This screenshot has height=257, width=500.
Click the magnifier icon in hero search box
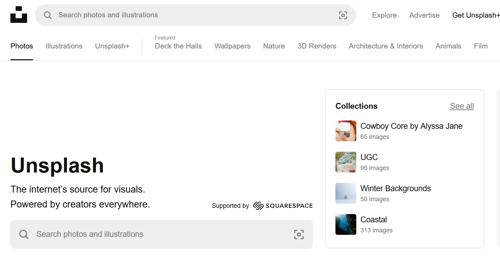(24, 234)
